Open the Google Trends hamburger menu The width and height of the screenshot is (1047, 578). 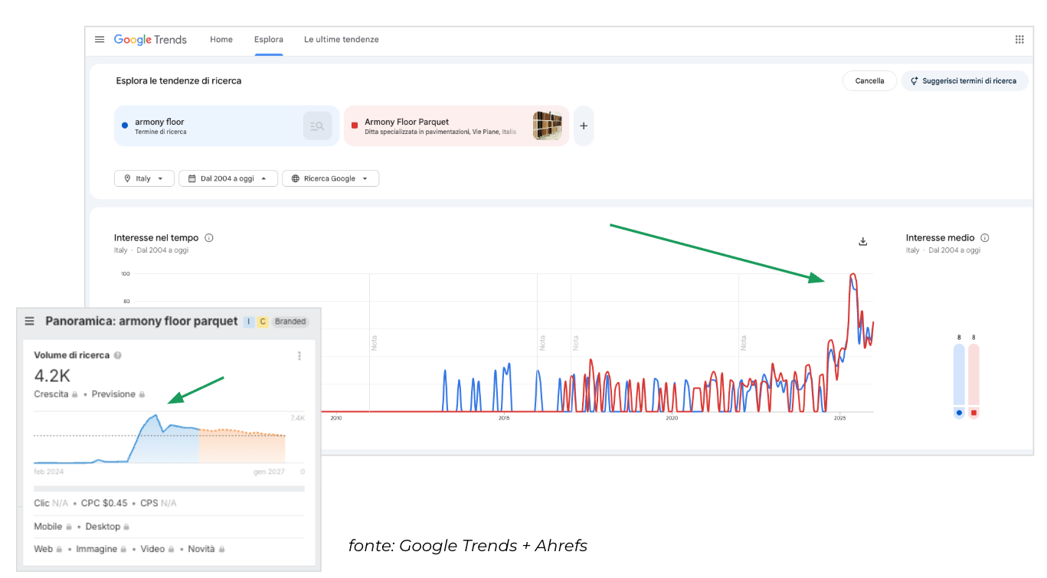(100, 40)
